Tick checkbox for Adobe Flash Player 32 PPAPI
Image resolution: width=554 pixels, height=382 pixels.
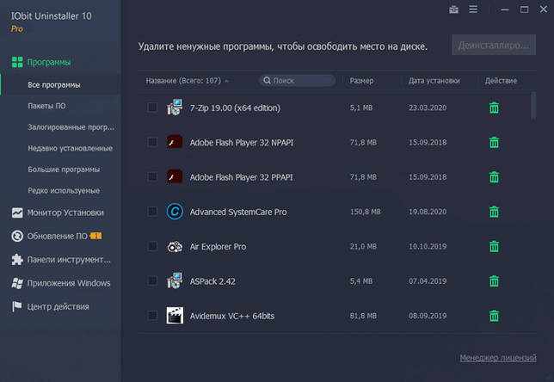[152, 176]
